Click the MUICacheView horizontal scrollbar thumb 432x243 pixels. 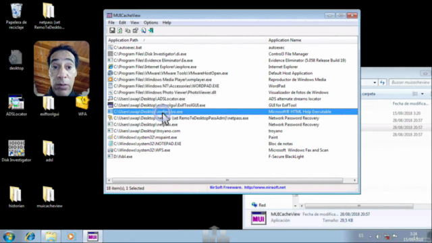pos(227,180)
